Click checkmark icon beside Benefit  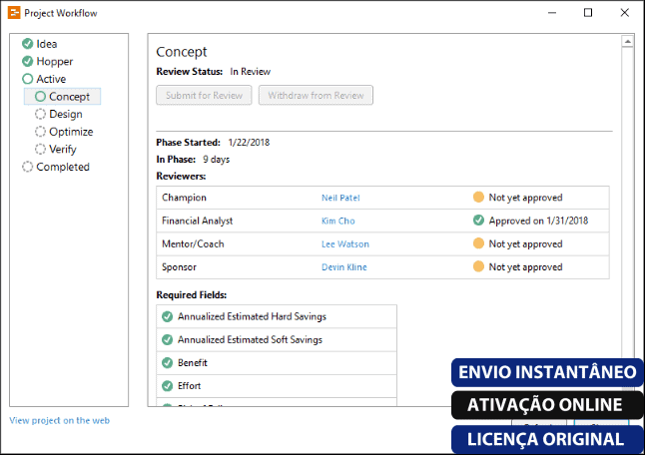click(167, 362)
